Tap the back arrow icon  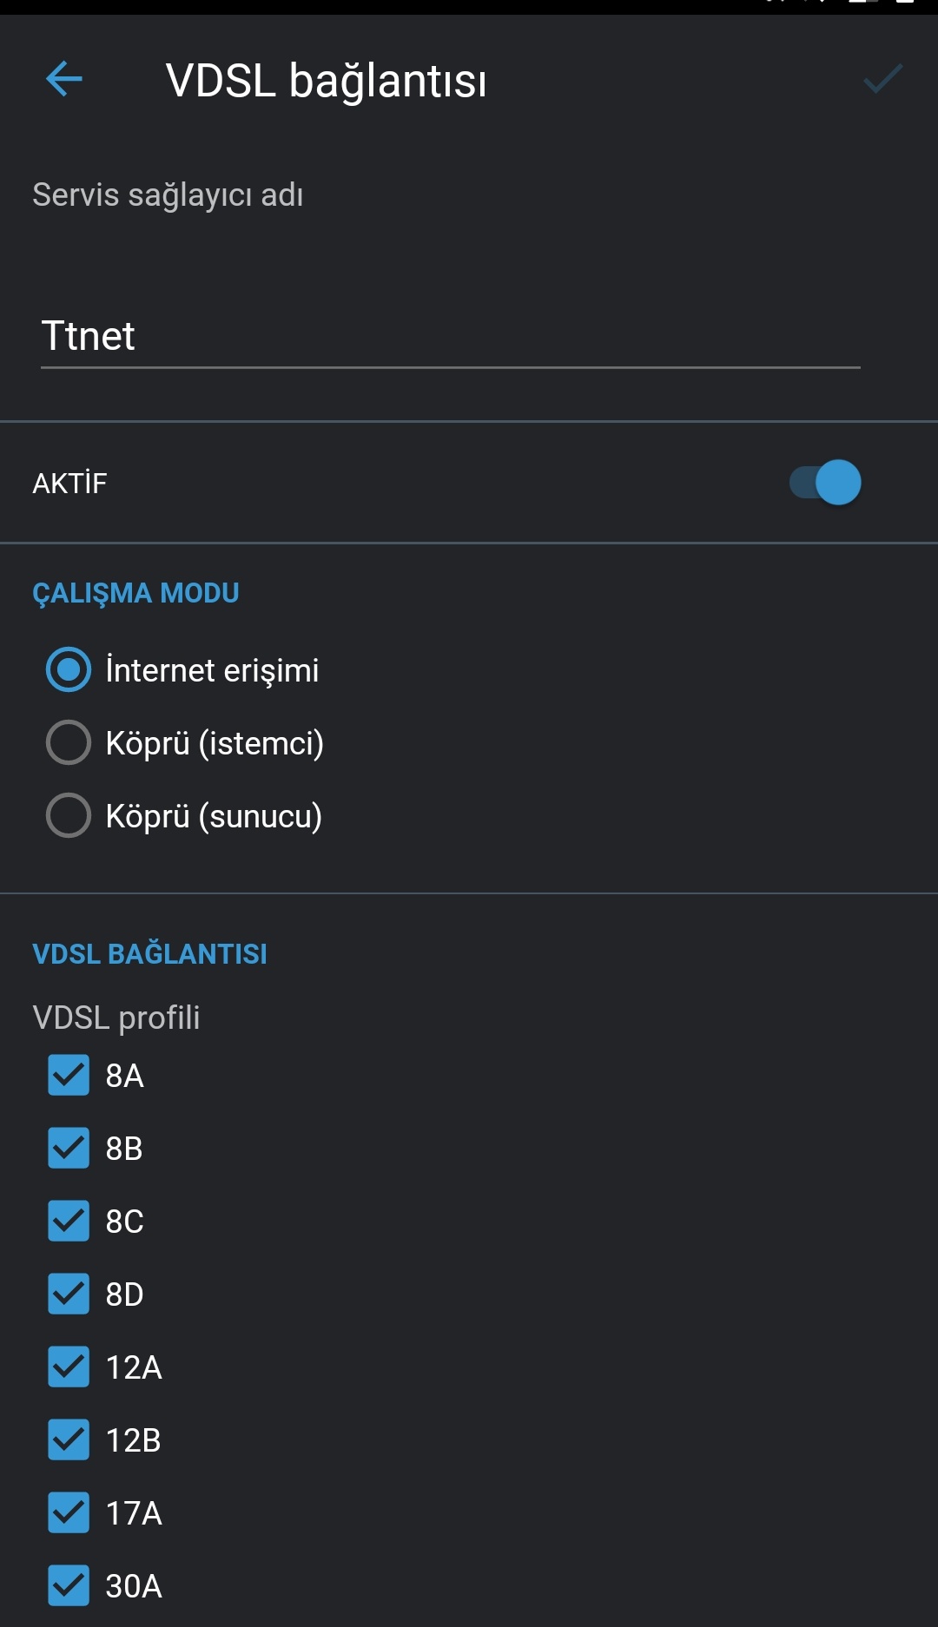coord(64,79)
